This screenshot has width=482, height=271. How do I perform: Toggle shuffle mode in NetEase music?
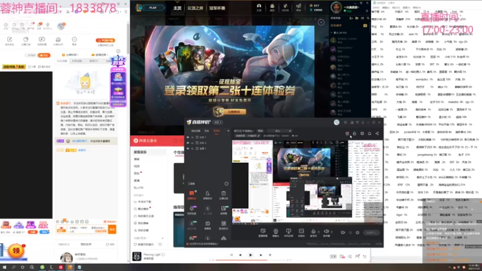tap(231, 255)
